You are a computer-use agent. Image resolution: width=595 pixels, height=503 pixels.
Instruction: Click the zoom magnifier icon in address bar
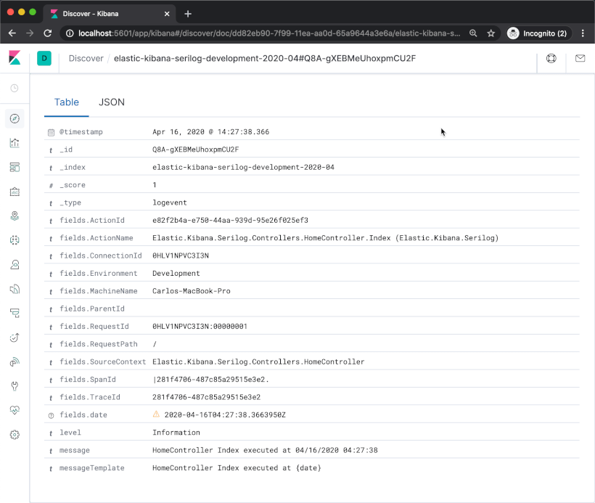point(473,33)
